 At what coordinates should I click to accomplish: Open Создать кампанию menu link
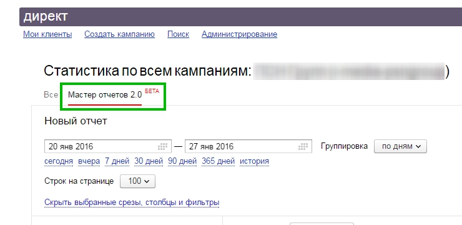(120, 34)
